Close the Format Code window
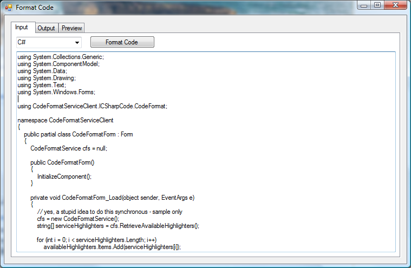Viewport: 411px width, 268px height. pos(396,5)
